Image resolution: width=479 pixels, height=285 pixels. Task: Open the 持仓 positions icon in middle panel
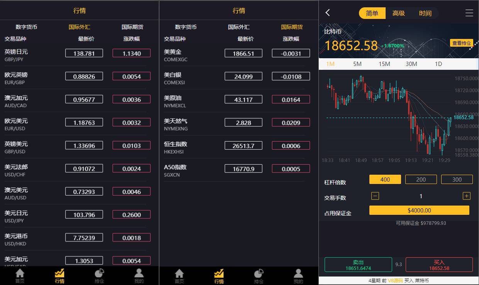click(x=259, y=275)
